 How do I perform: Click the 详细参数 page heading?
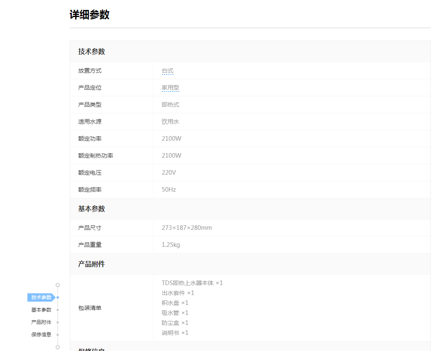click(x=89, y=15)
